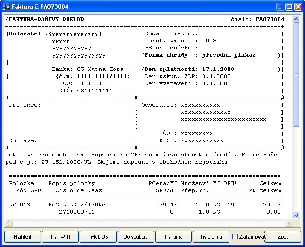Enable the Zalamovat checkbox
Screen dimensions: 305x247
tap(235, 237)
